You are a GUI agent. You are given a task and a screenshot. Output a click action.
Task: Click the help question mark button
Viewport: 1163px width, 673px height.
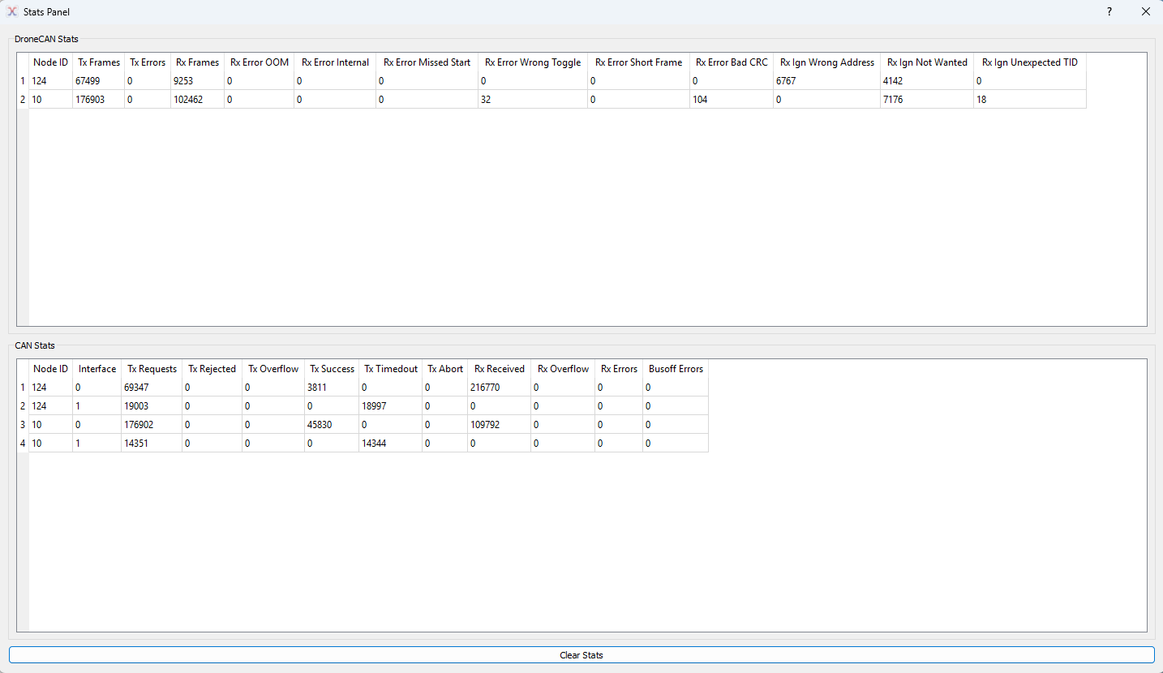click(x=1109, y=11)
